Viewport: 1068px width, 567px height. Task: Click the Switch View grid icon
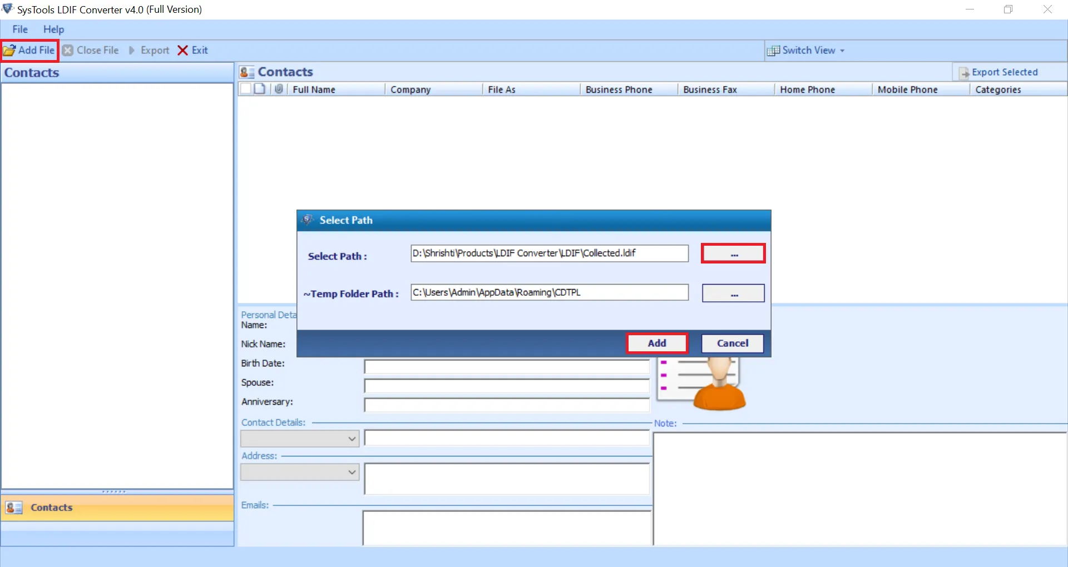coord(773,51)
